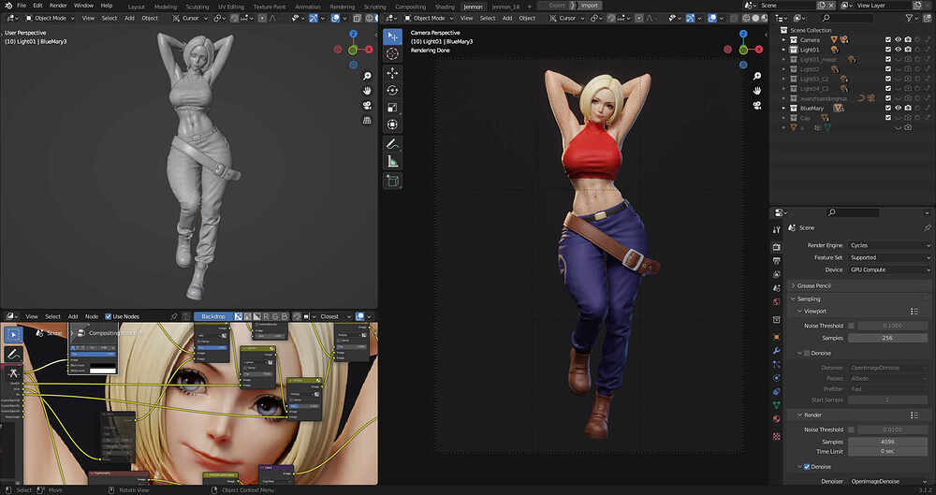This screenshot has width=936, height=495.
Task: Uncheck the Camera collection exclude checkbox
Action: point(888,40)
